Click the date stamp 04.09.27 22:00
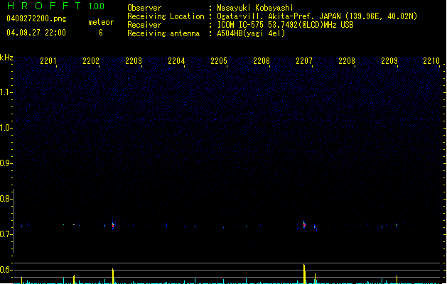This screenshot has width=447, height=284. pyautogui.click(x=36, y=33)
